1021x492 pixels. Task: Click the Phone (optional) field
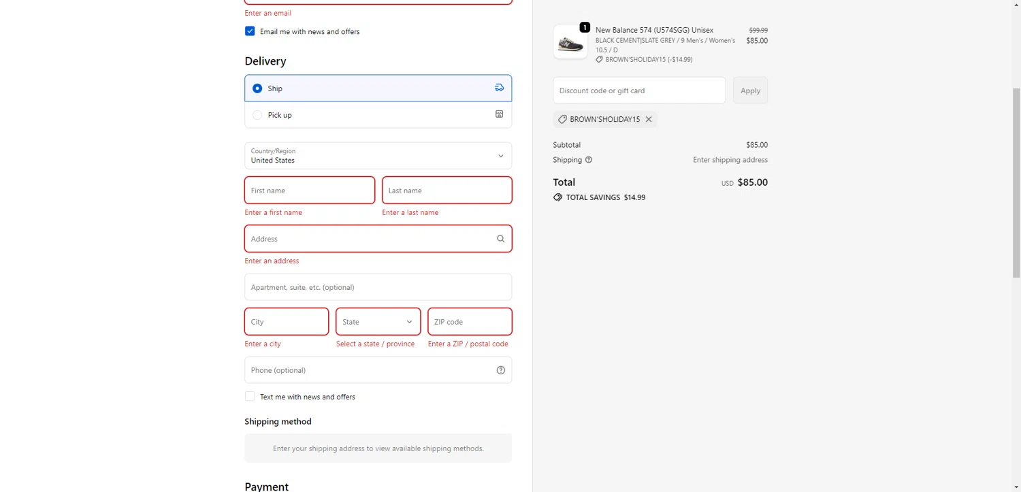tap(378, 370)
